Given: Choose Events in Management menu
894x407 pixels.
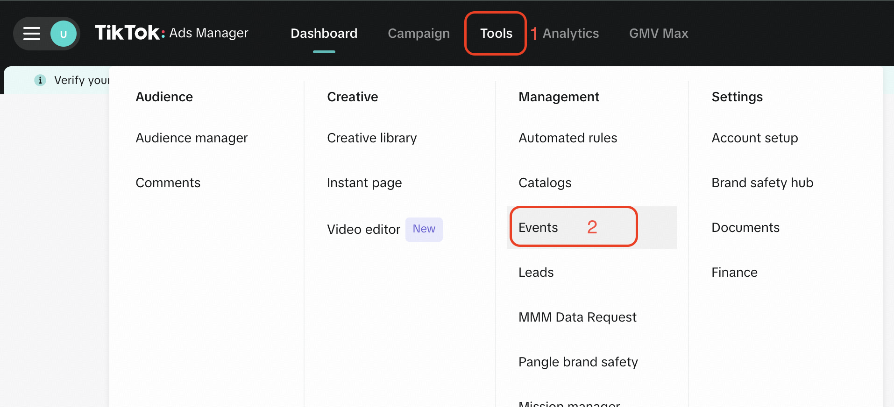Looking at the screenshot, I should point(538,228).
